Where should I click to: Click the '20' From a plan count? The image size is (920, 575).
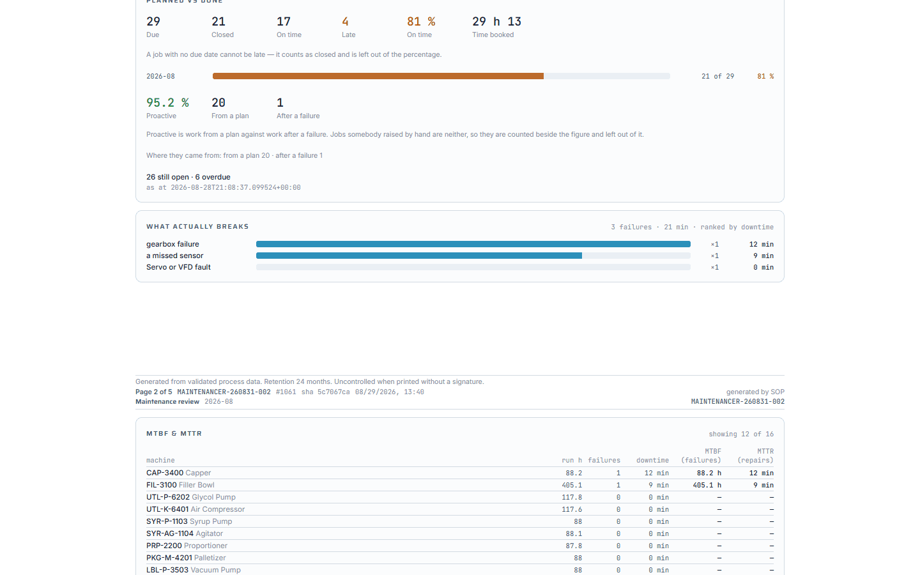[218, 103]
